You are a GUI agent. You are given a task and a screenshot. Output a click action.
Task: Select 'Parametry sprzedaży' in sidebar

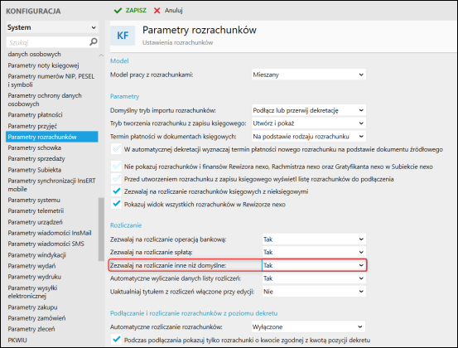[36, 158]
